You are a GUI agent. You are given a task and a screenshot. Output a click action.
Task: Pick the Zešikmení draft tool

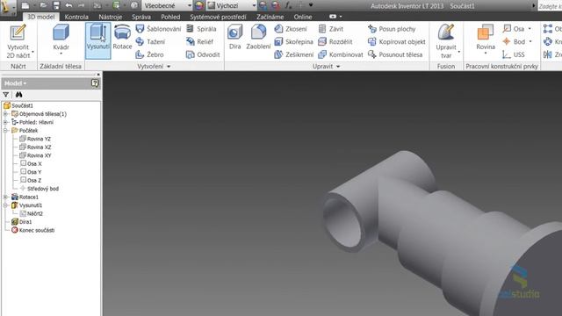[294, 54]
